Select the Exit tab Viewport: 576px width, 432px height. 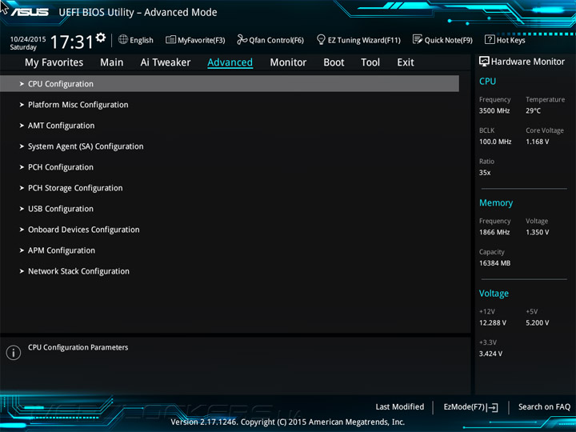[406, 62]
